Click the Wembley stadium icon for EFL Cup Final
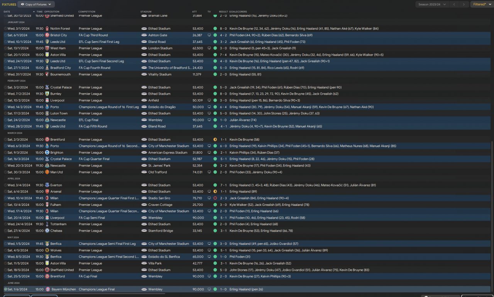494x297 pixels. pyautogui.click(x=144, y=120)
